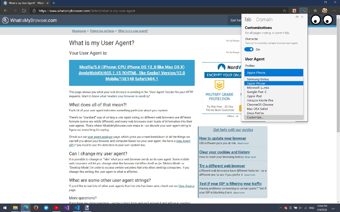
Task: Select Apple iPhone in the profile list
Action: pyautogui.click(x=274, y=83)
